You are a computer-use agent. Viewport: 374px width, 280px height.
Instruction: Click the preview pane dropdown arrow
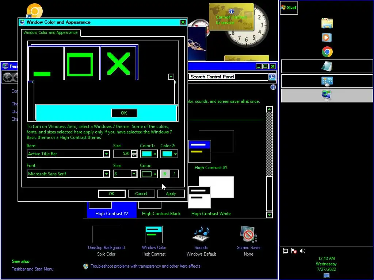(x=171, y=77)
